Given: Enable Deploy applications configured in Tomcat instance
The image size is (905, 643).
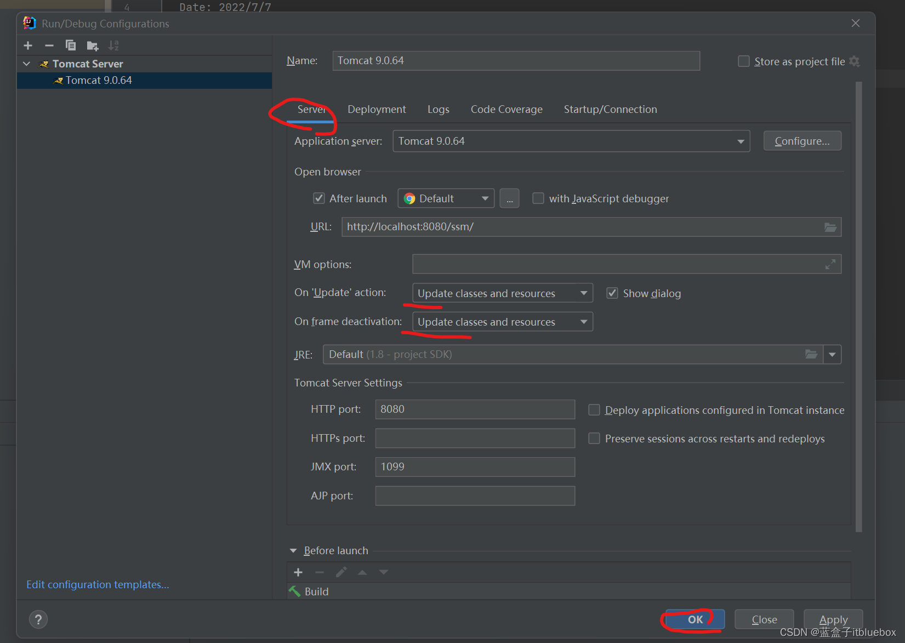Looking at the screenshot, I should (x=594, y=410).
